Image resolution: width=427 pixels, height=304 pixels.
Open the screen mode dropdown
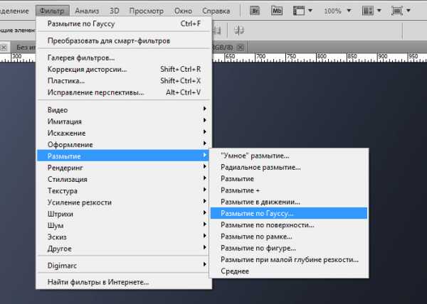point(401,11)
